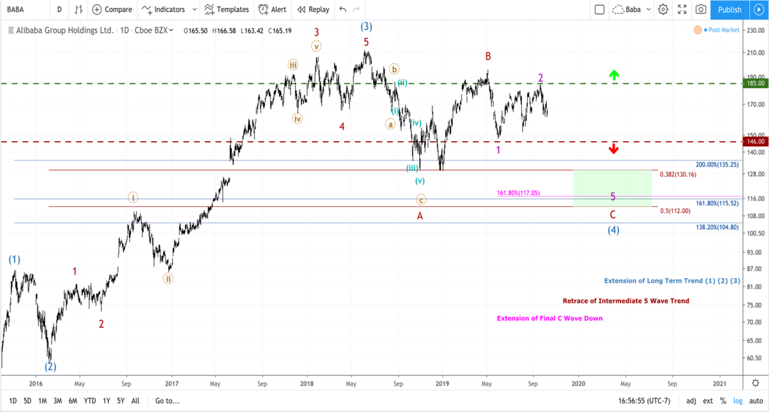
Task: Take a snapshot with camera icon
Action: coord(701,9)
